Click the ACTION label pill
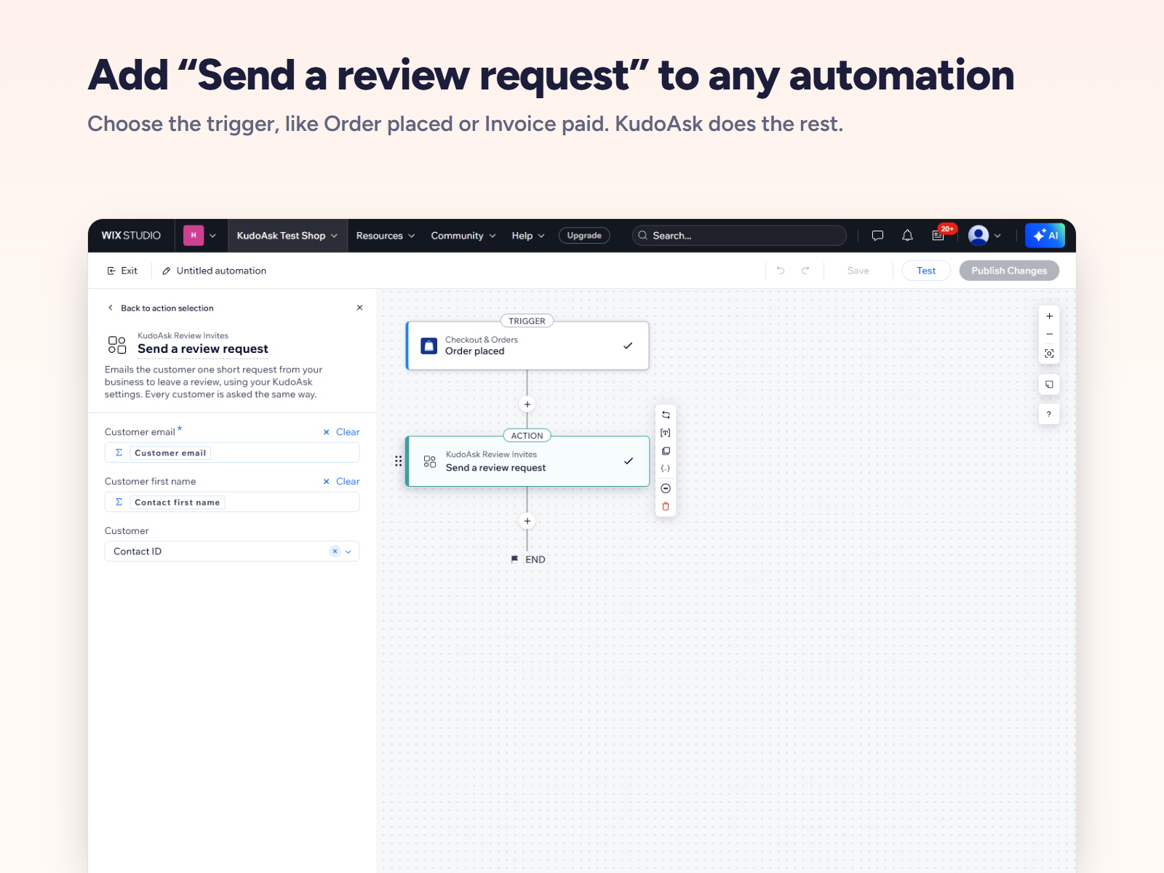Screen dimensions: 1164x873 point(527,436)
